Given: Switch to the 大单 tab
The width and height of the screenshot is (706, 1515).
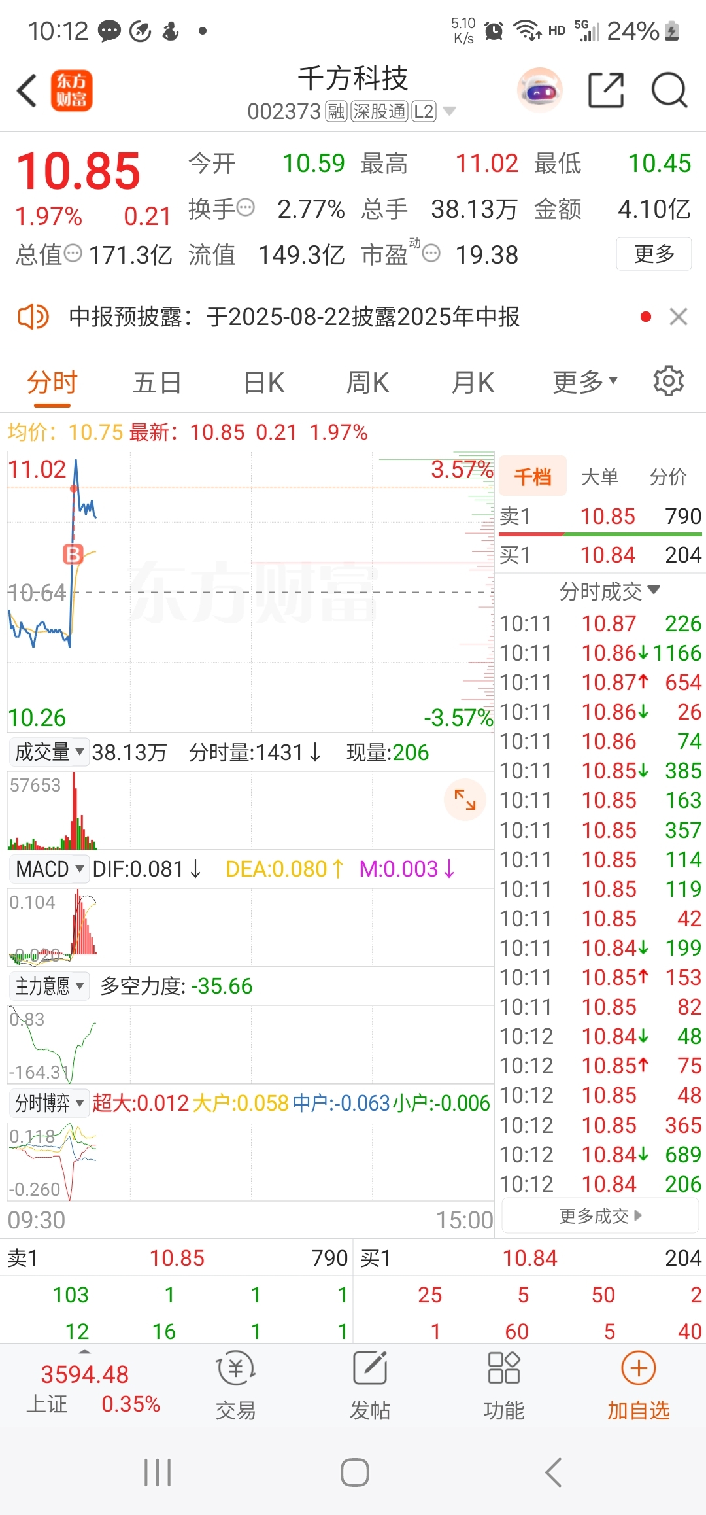Looking at the screenshot, I should 600,476.
